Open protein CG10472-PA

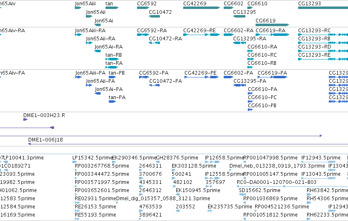[166, 81]
